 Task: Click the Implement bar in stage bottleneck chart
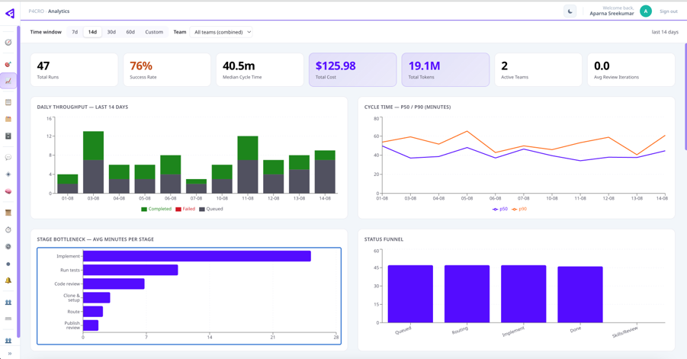pos(197,256)
